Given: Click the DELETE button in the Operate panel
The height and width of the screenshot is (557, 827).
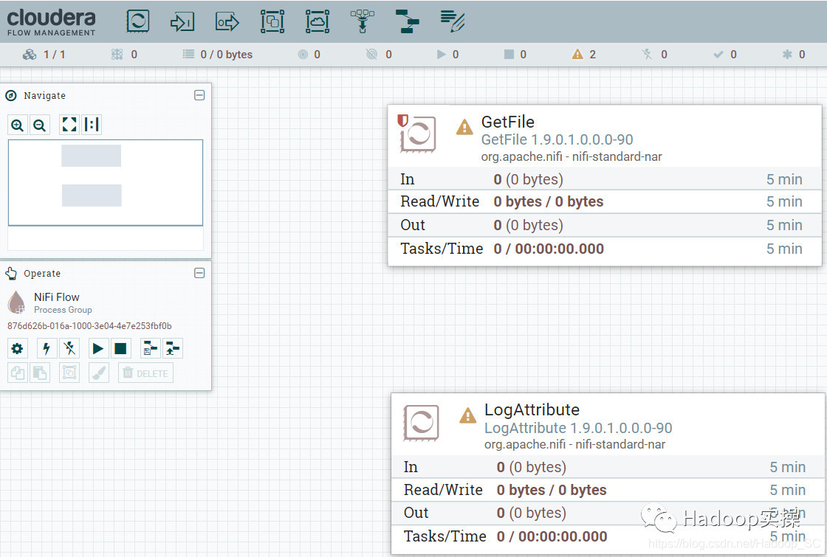Looking at the screenshot, I should (145, 373).
